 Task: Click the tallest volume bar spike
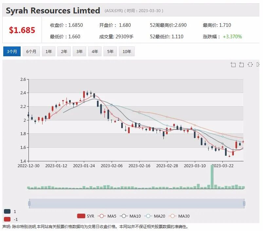click(212, 177)
